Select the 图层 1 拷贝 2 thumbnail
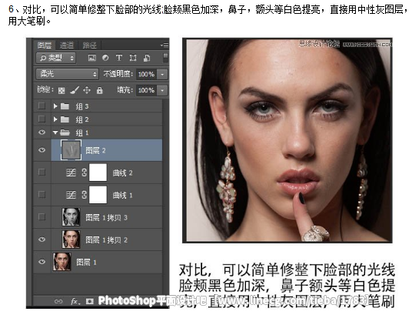This screenshot has height=315, width=412. click(x=71, y=240)
